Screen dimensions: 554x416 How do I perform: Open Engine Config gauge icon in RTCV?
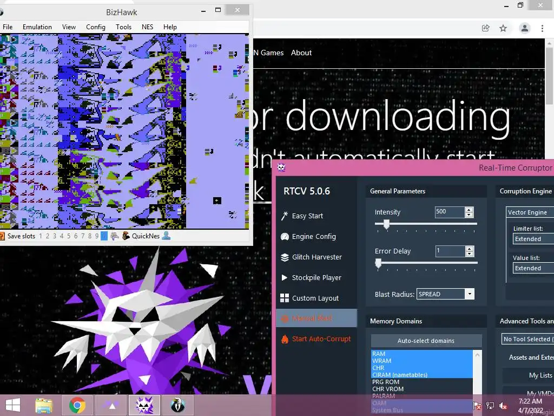click(285, 237)
